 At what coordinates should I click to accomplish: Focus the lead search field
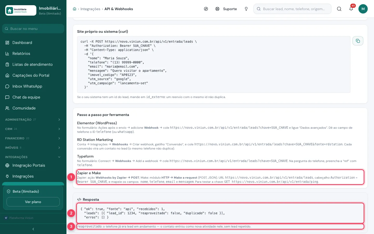[292, 9]
